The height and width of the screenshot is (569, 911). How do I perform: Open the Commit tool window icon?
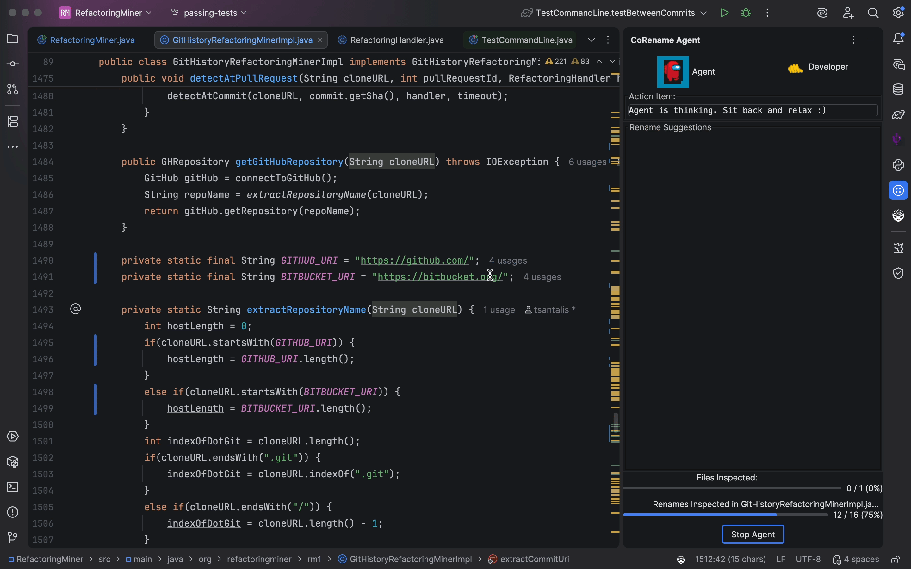(x=12, y=64)
